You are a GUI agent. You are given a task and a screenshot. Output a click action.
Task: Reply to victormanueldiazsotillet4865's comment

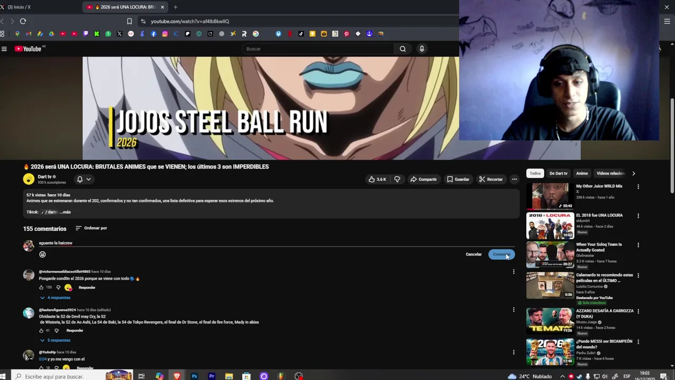click(87, 288)
